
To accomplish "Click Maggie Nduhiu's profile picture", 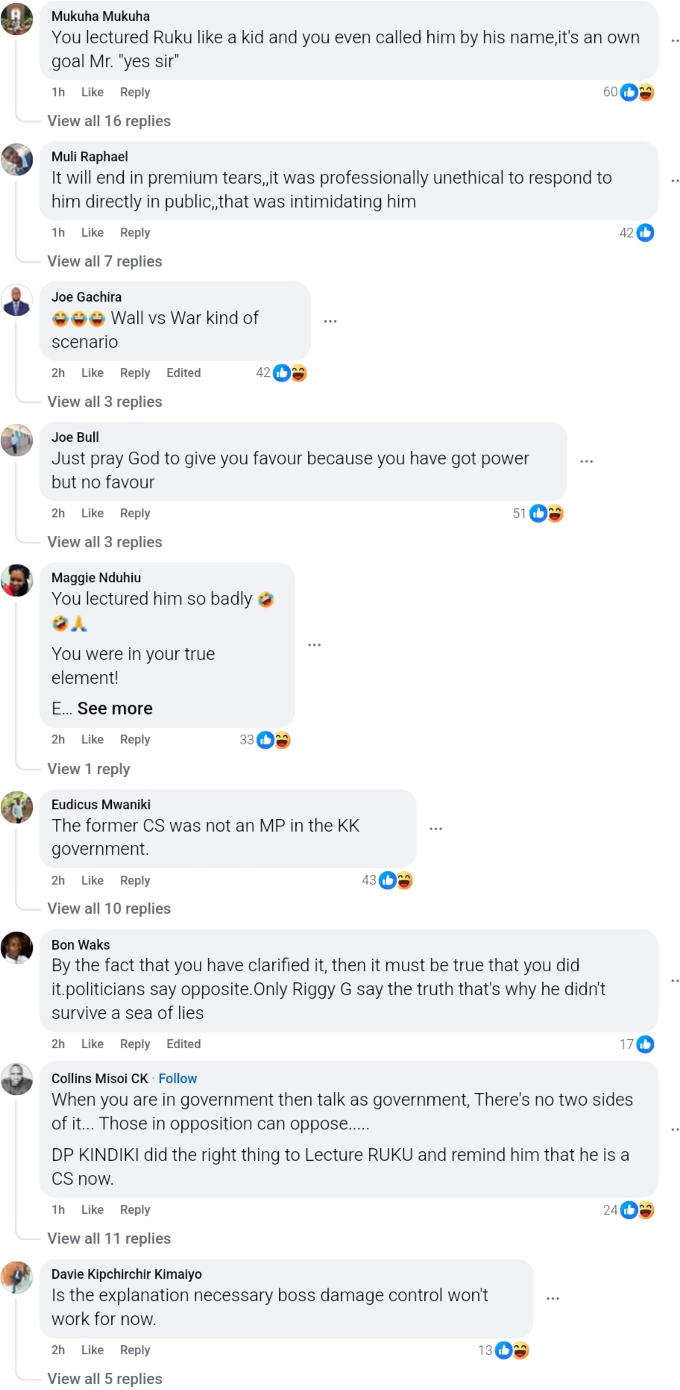I will click(x=17, y=581).
